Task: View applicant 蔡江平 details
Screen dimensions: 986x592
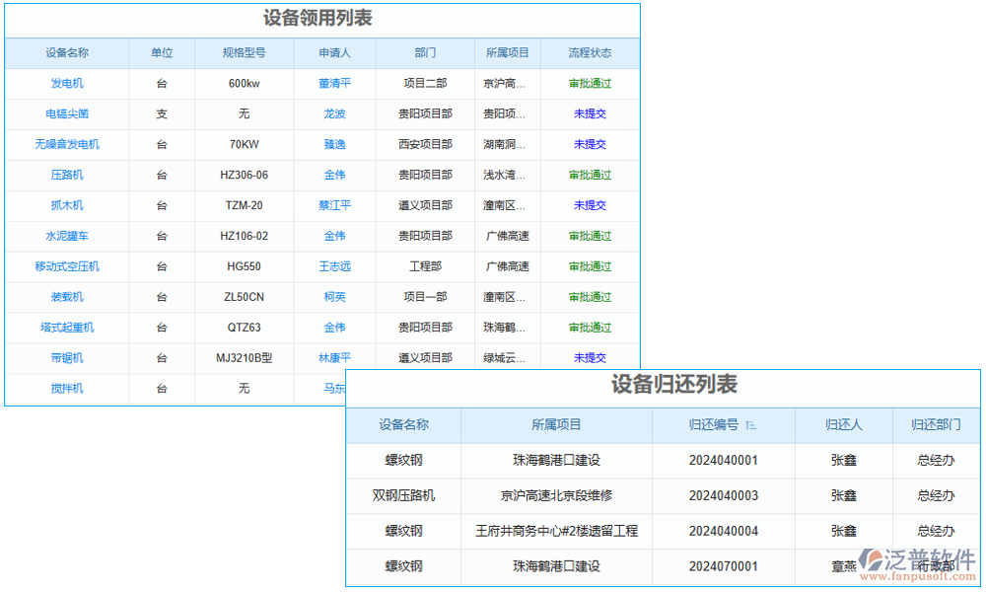Action: click(335, 205)
